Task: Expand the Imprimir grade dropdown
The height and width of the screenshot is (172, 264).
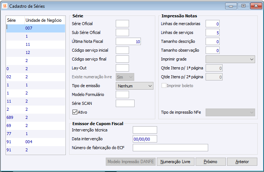Action: 230,59
